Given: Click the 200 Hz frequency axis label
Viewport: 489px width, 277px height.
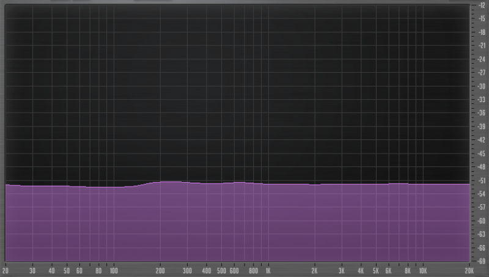Looking at the screenshot, I should coord(160,270).
